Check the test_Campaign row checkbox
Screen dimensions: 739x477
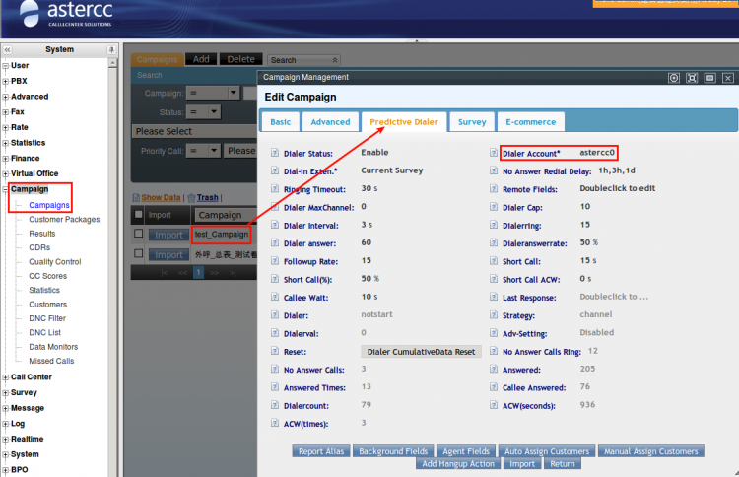(139, 235)
